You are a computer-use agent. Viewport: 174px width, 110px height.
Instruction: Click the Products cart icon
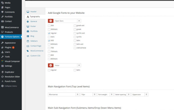pyautogui.click(x=2, y=32)
